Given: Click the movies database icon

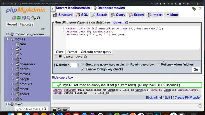Looking at the screenshot, I should click(12, 39).
